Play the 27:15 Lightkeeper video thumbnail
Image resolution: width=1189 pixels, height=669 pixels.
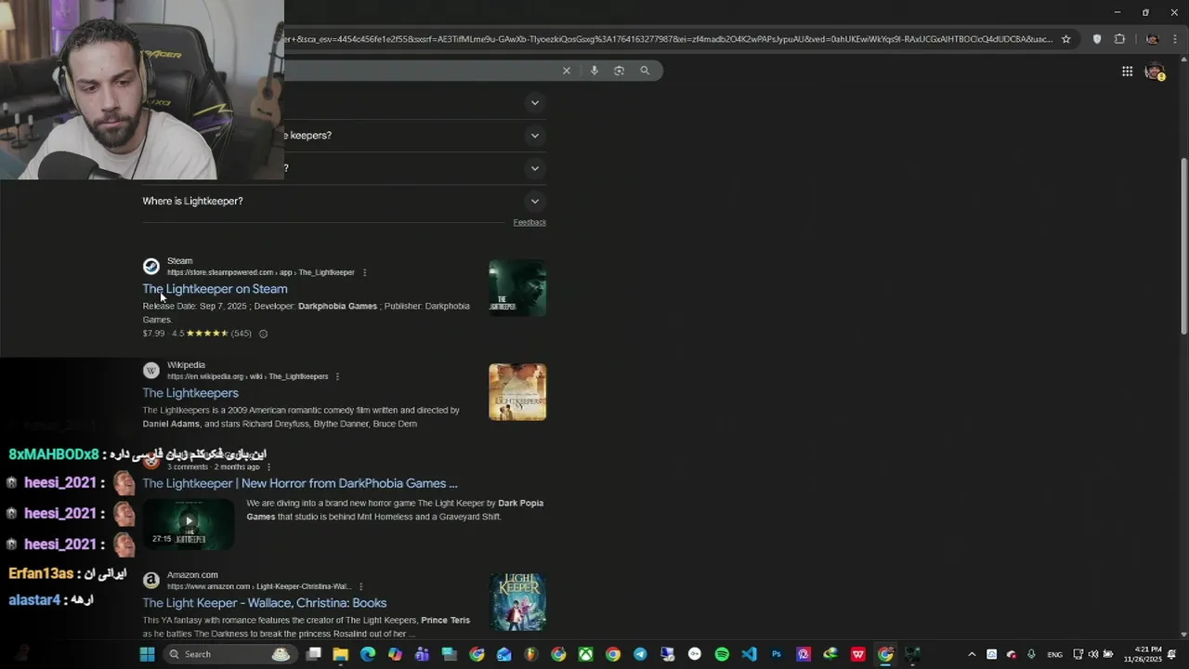pos(189,523)
